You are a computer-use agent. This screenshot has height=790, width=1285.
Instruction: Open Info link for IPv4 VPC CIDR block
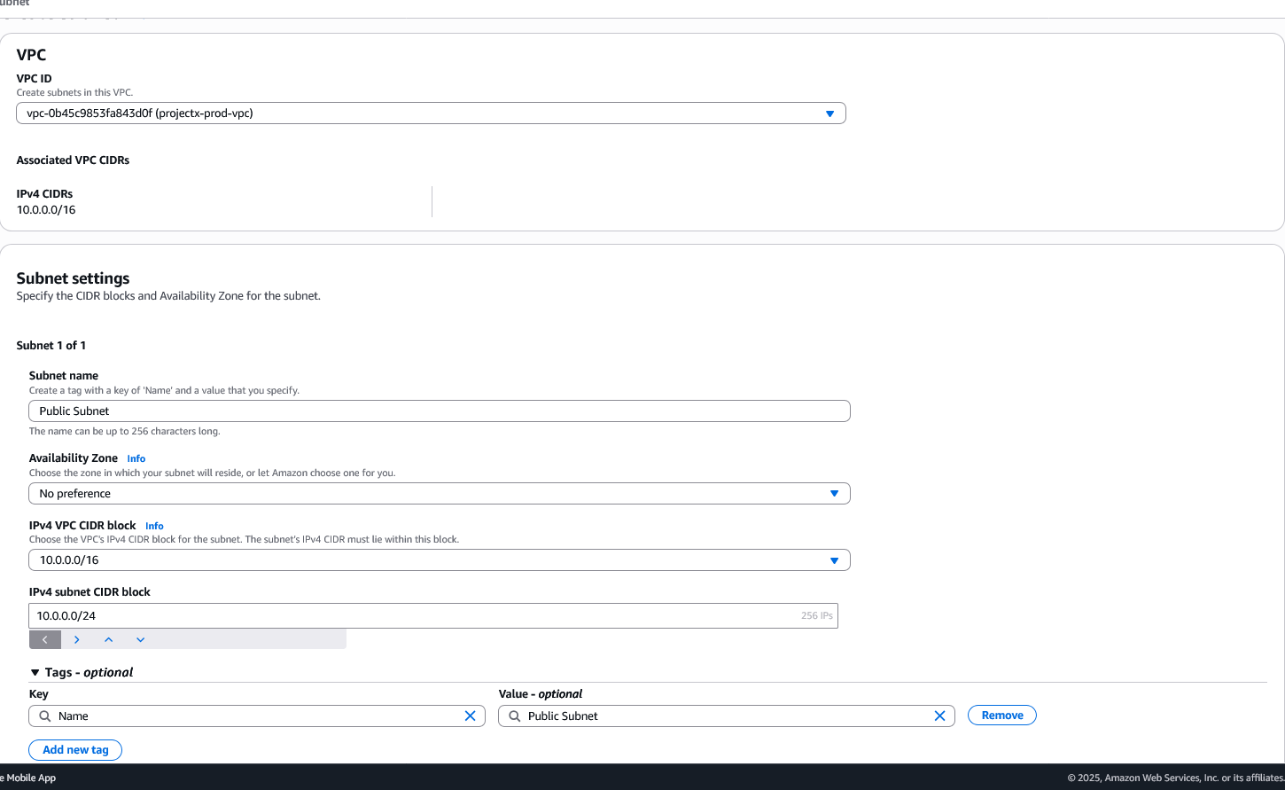coord(154,527)
